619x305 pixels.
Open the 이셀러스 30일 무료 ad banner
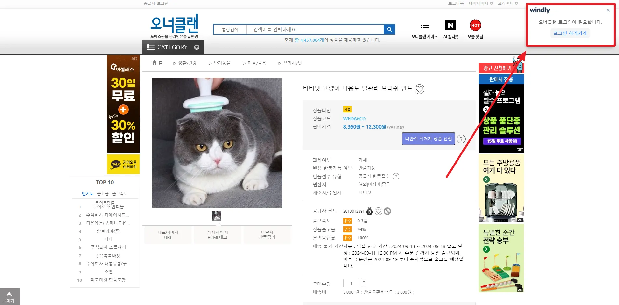(x=123, y=104)
